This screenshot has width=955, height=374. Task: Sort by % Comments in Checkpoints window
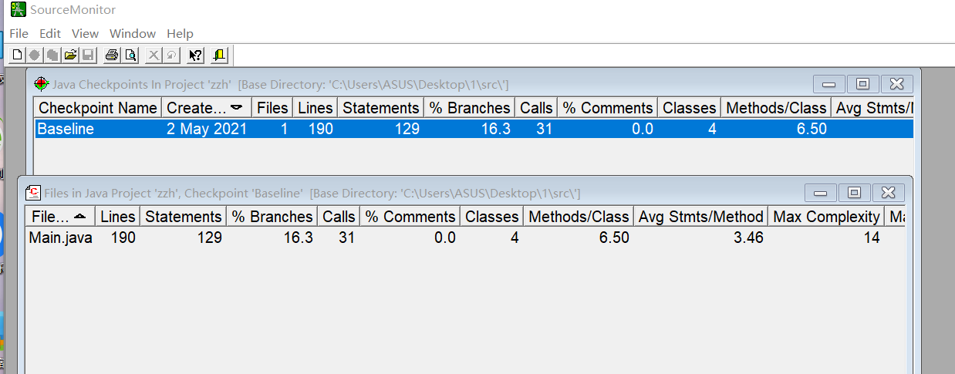608,108
